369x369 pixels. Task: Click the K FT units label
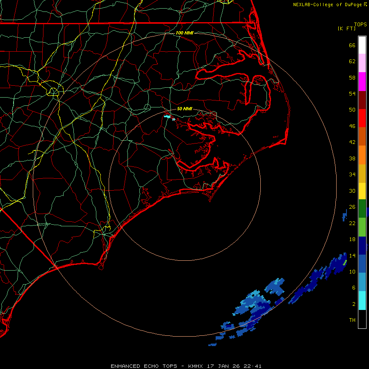[x=346, y=28]
